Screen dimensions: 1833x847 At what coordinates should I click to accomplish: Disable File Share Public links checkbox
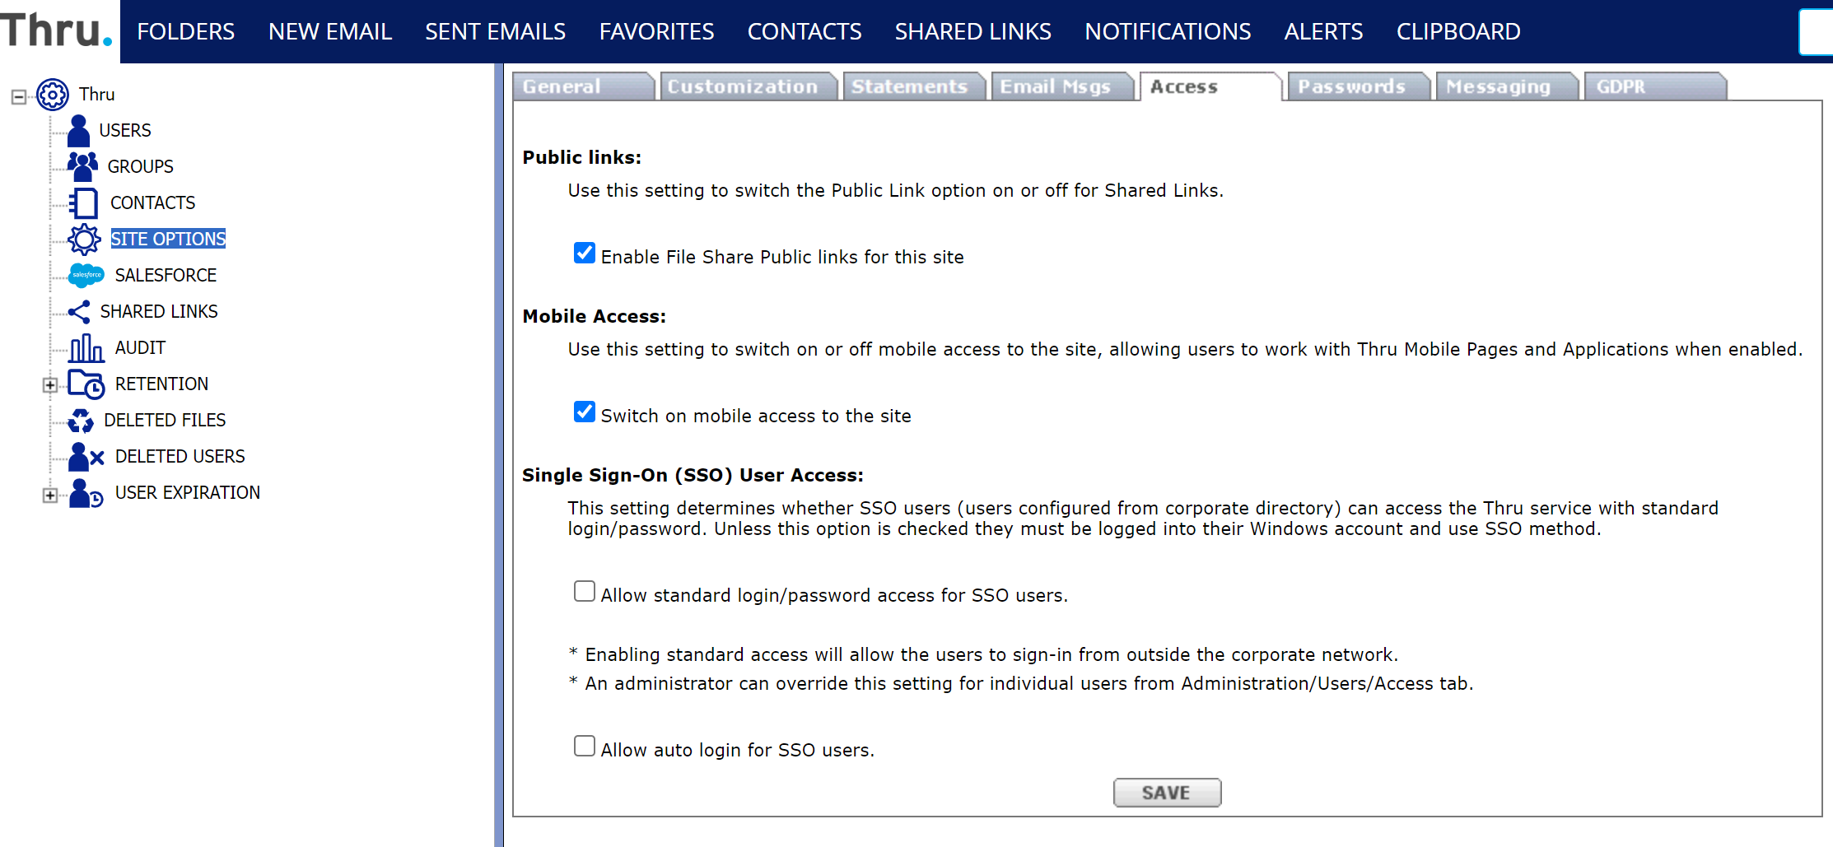pyautogui.click(x=585, y=253)
